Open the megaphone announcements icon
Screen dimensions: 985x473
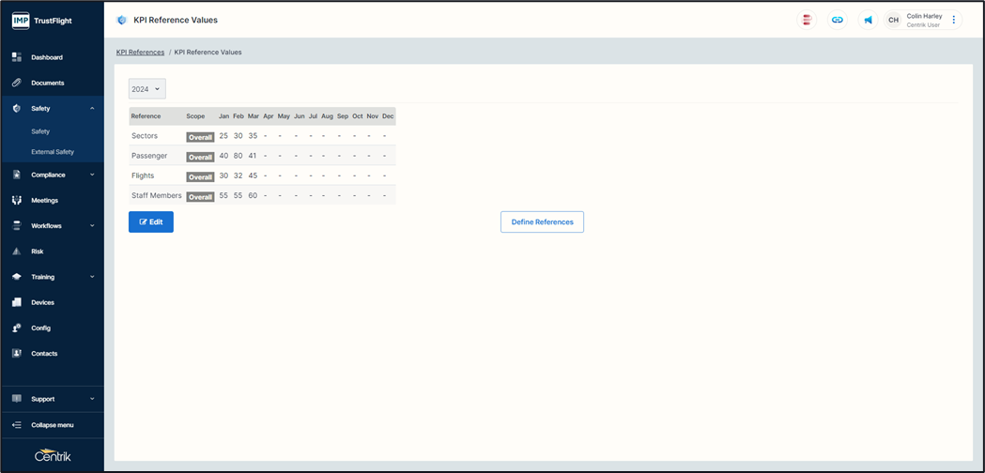point(868,20)
